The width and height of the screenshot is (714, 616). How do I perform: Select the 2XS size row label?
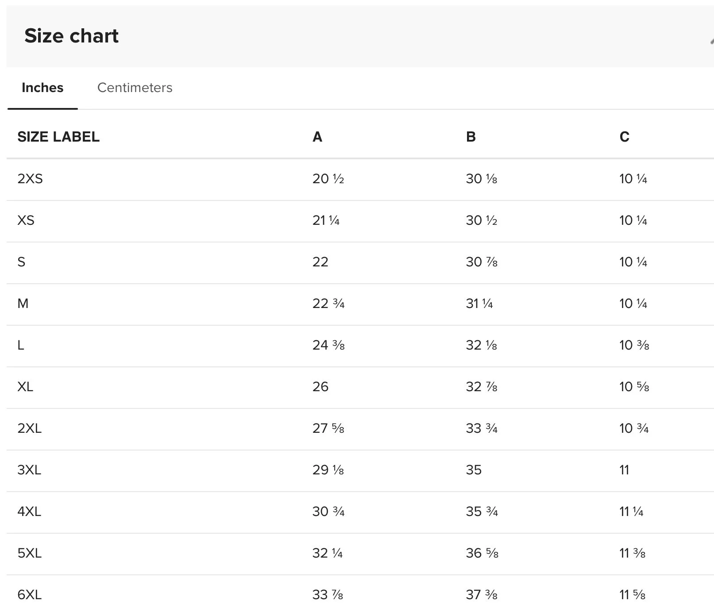(x=30, y=179)
